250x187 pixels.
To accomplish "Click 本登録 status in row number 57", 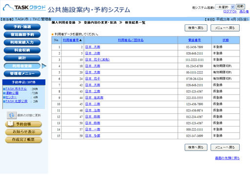I will click(x=218, y=130).
